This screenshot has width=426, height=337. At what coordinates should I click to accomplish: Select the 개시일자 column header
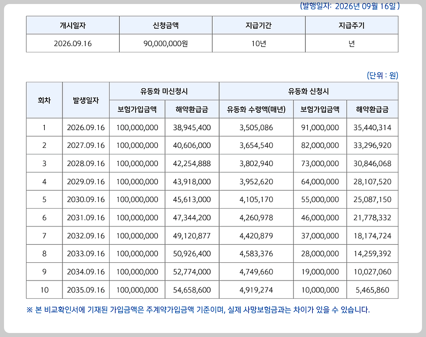click(73, 25)
